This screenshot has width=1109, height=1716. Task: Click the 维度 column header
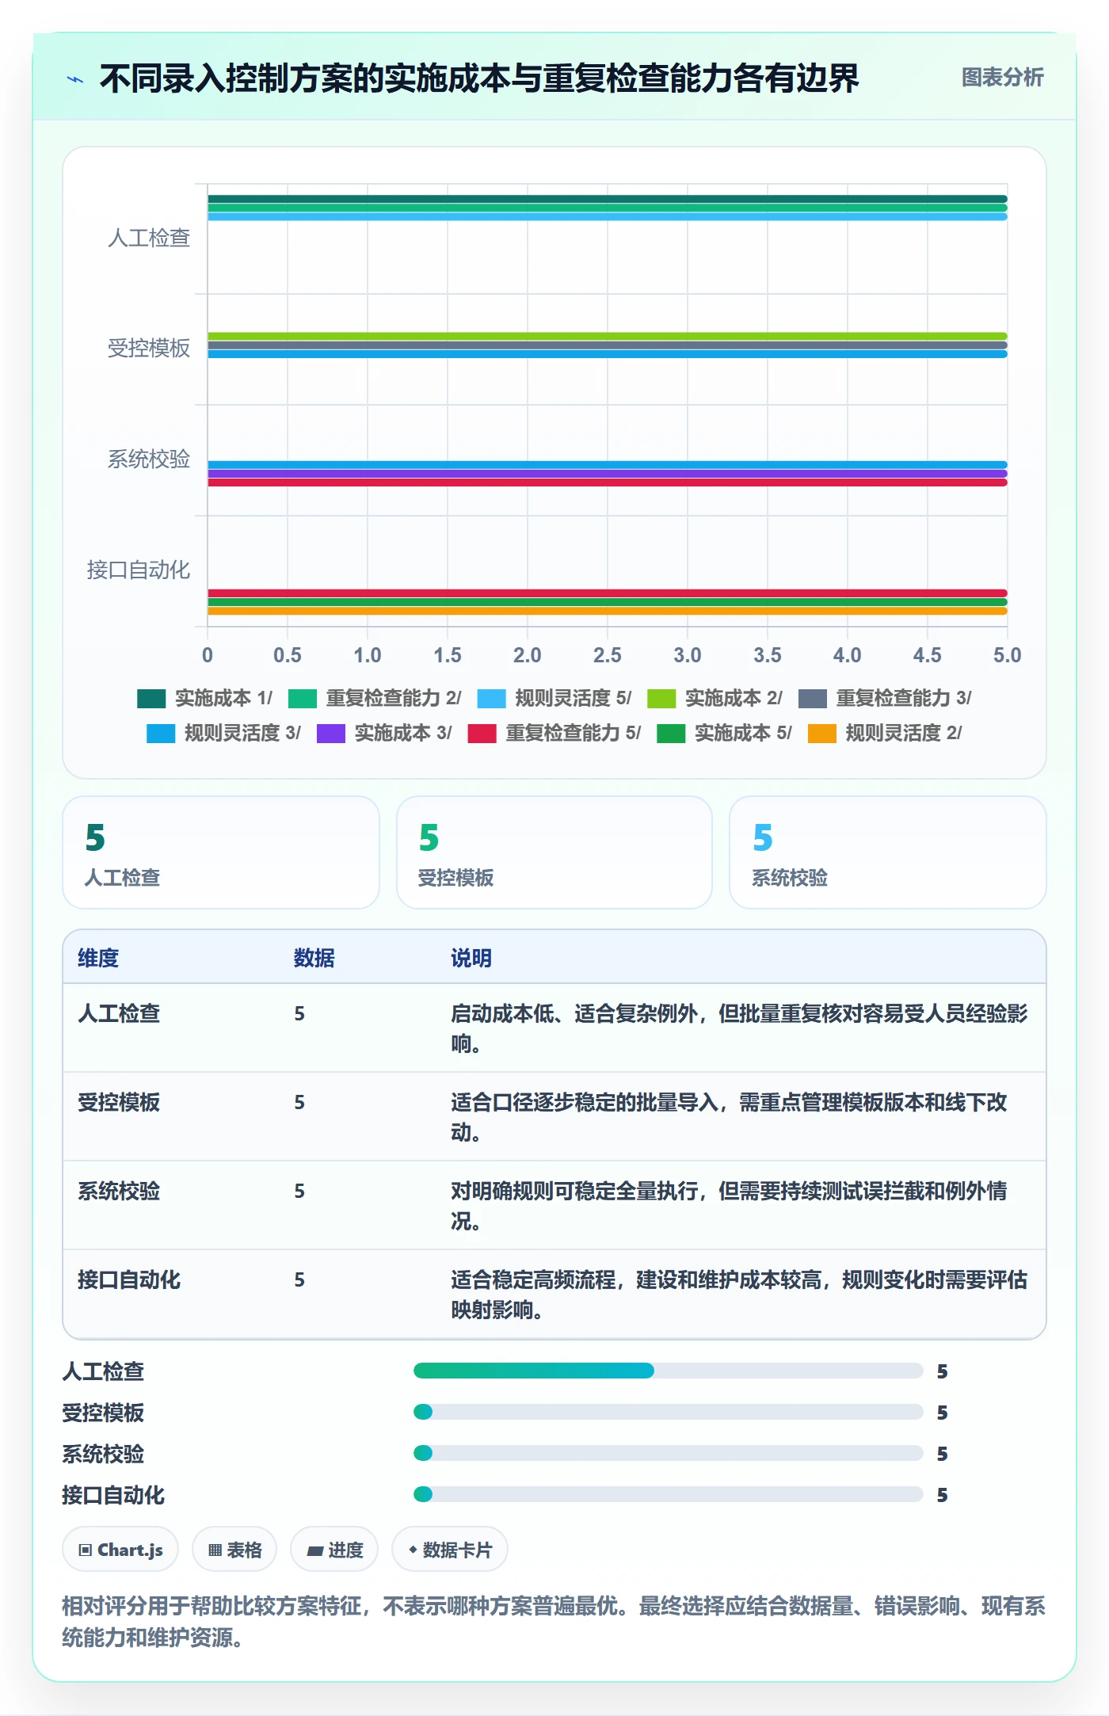[98, 958]
